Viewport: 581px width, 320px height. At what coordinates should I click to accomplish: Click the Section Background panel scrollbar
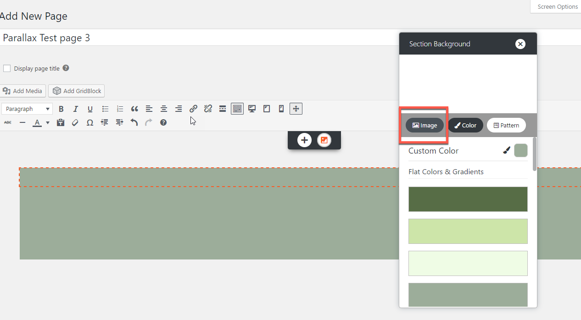(x=535, y=154)
